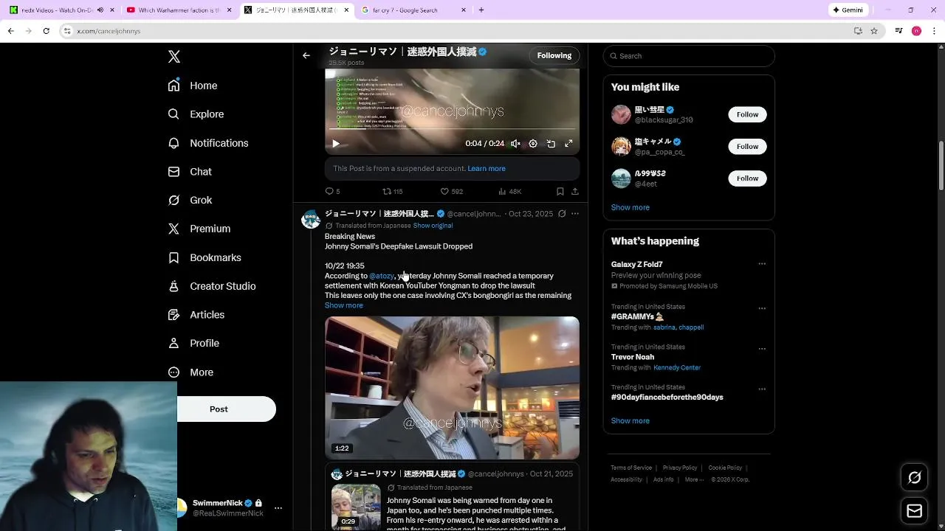Open the 0:29 quoted post video thumbnail
Screen dimensions: 945x531
click(356, 506)
